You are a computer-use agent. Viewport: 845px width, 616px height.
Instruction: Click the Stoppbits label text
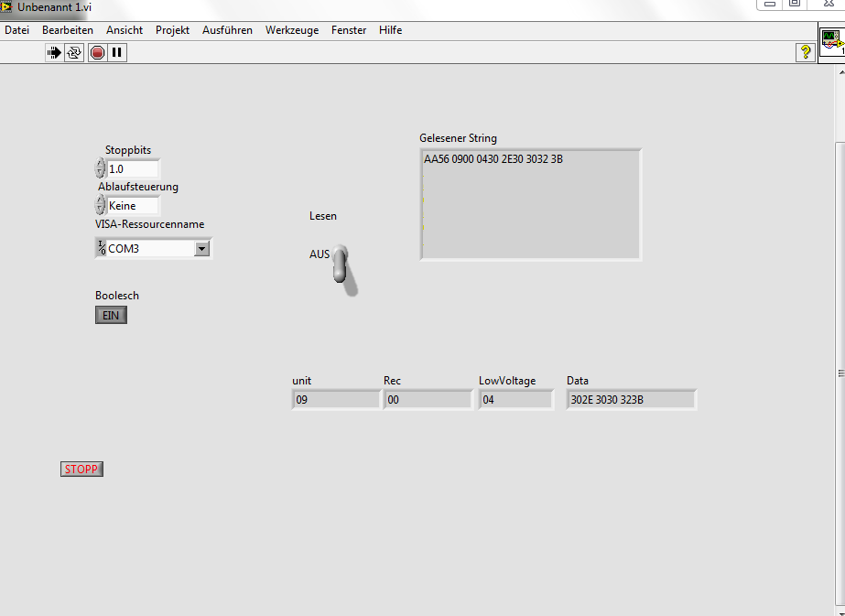tap(128, 150)
